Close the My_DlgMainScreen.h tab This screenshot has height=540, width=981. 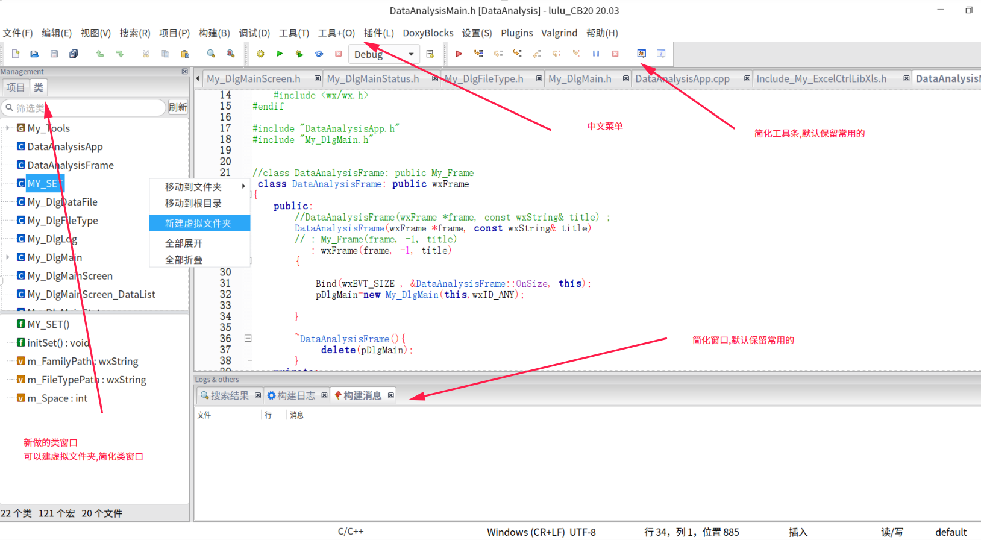tap(318, 78)
